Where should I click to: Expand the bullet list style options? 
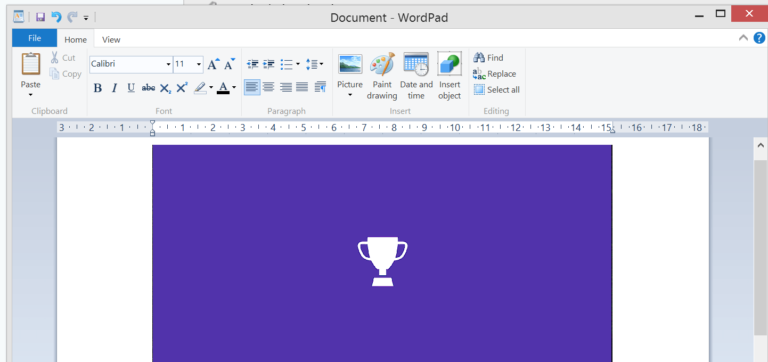coord(297,64)
